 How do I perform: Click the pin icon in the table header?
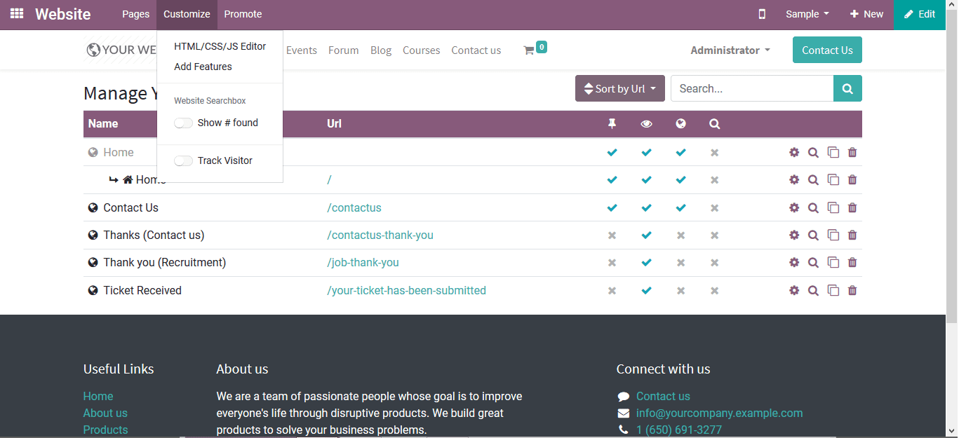pyautogui.click(x=611, y=123)
